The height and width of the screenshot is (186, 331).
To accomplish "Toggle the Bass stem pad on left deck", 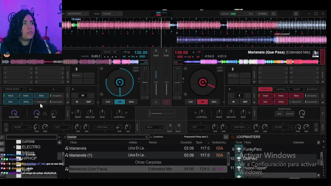I will [41, 96].
